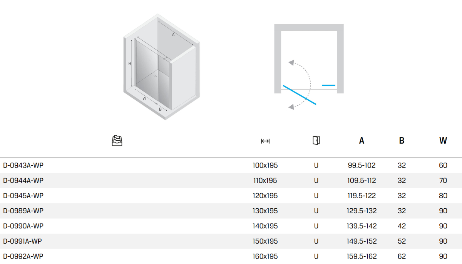This screenshot has width=462, height=264.
Task: Select product code D-0990A-WP
Action: tap(23, 226)
